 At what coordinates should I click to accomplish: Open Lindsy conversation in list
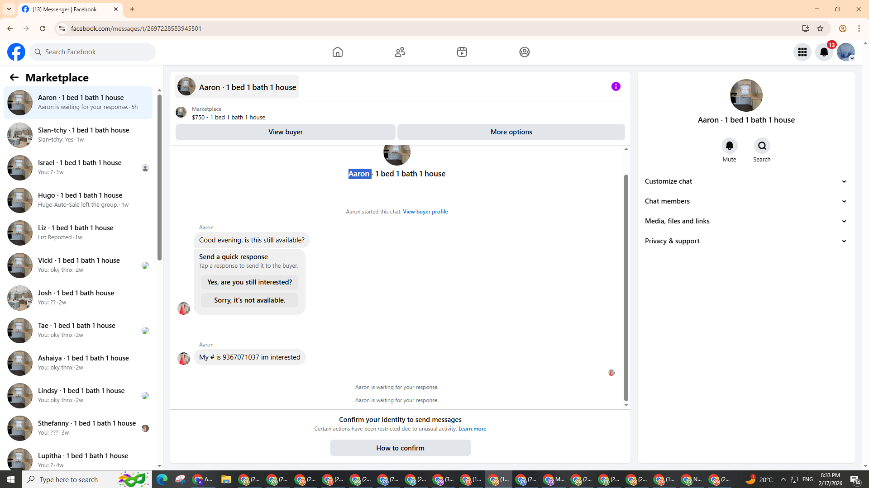click(x=78, y=395)
